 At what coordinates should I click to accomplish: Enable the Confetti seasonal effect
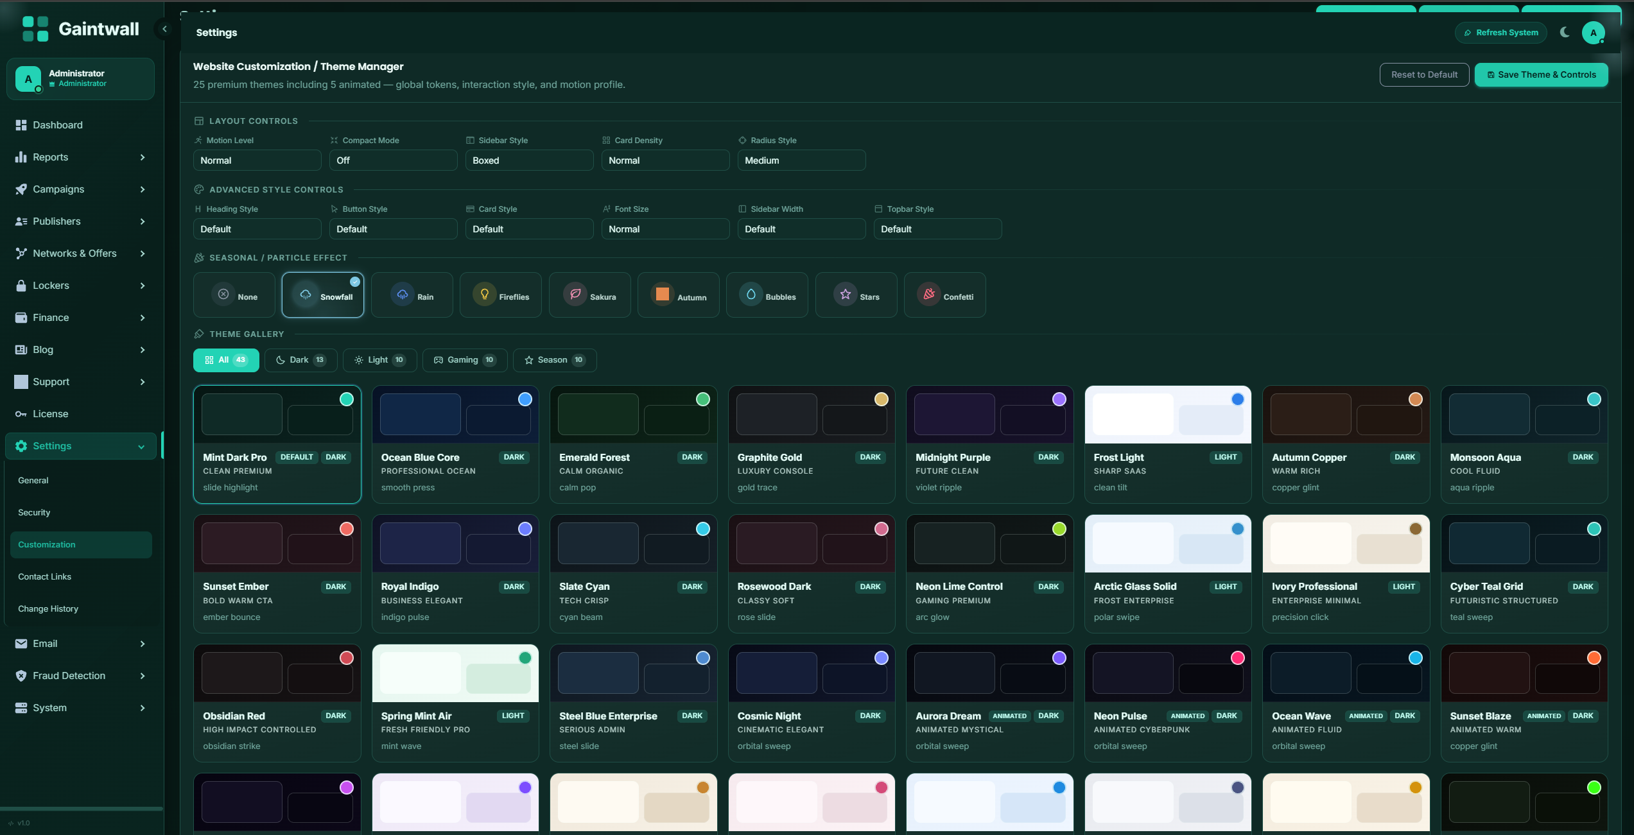(x=944, y=295)
